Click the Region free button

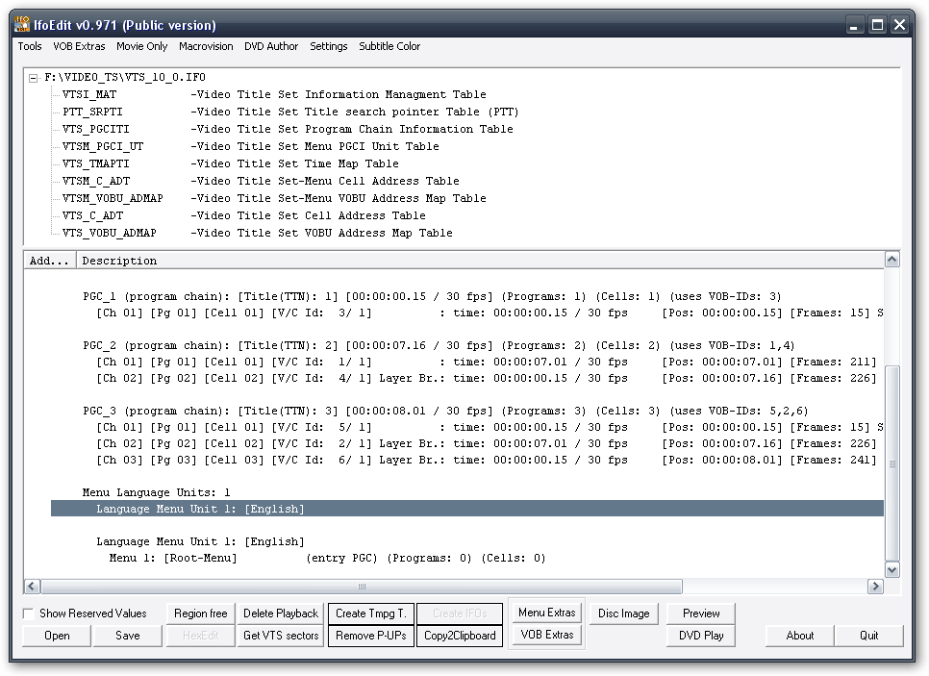coord(199,613)
